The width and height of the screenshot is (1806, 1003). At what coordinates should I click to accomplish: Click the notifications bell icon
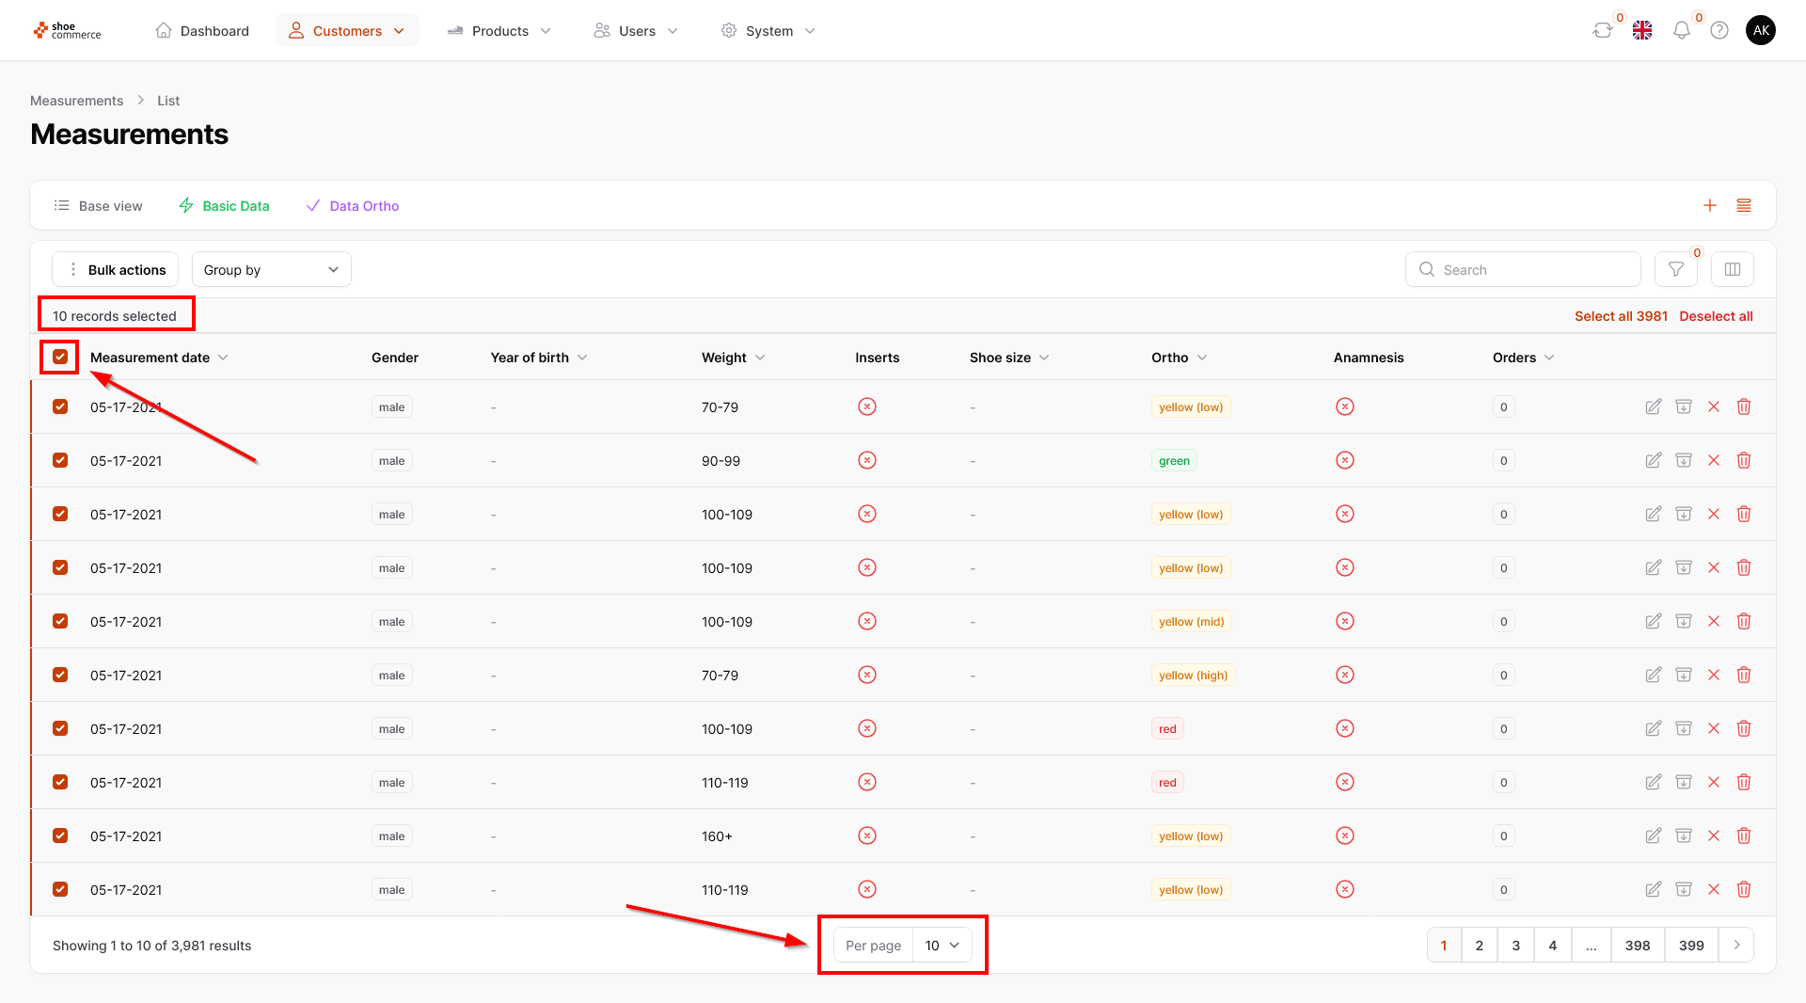1681,31
